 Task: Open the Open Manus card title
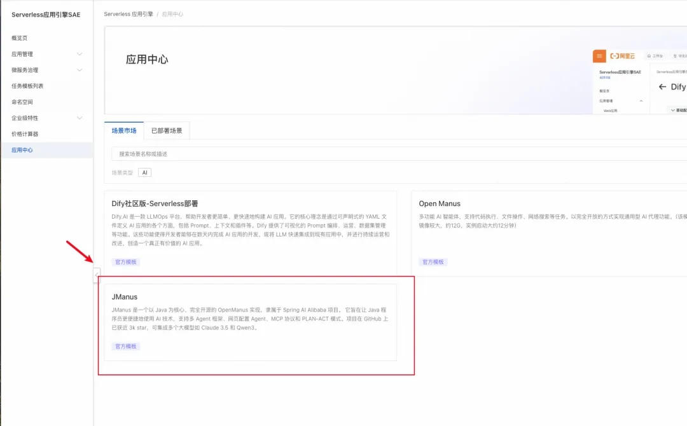[x=440, y=203]
